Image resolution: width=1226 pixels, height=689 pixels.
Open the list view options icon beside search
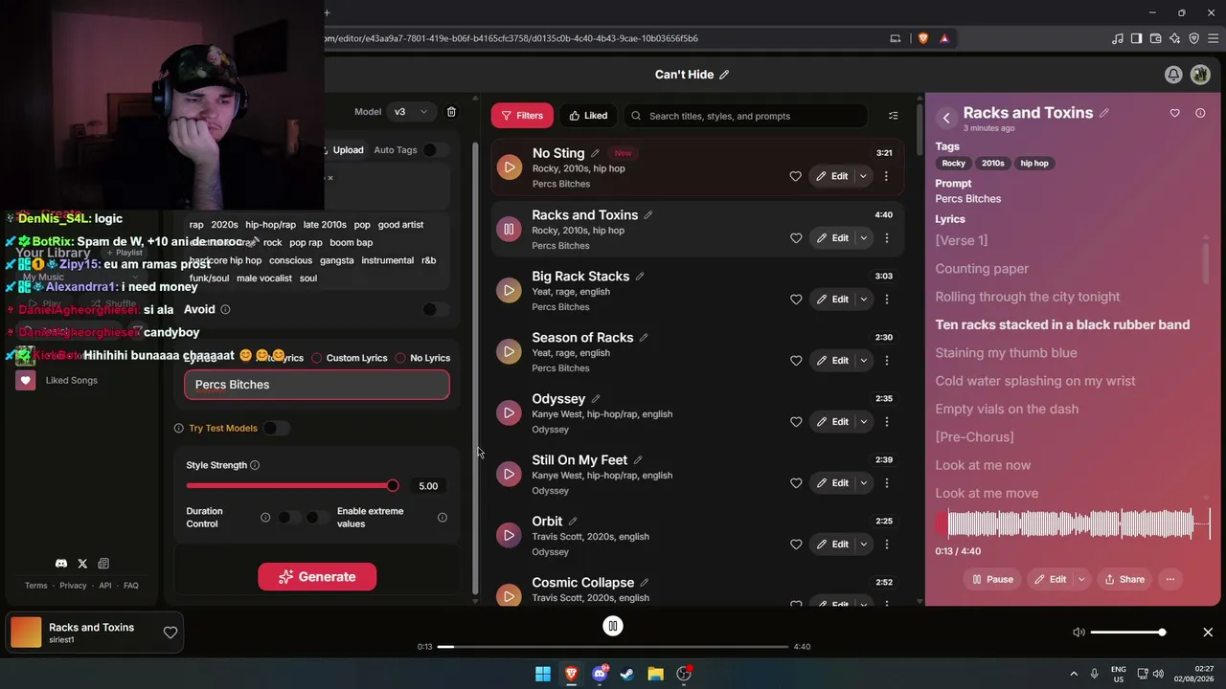894,116
